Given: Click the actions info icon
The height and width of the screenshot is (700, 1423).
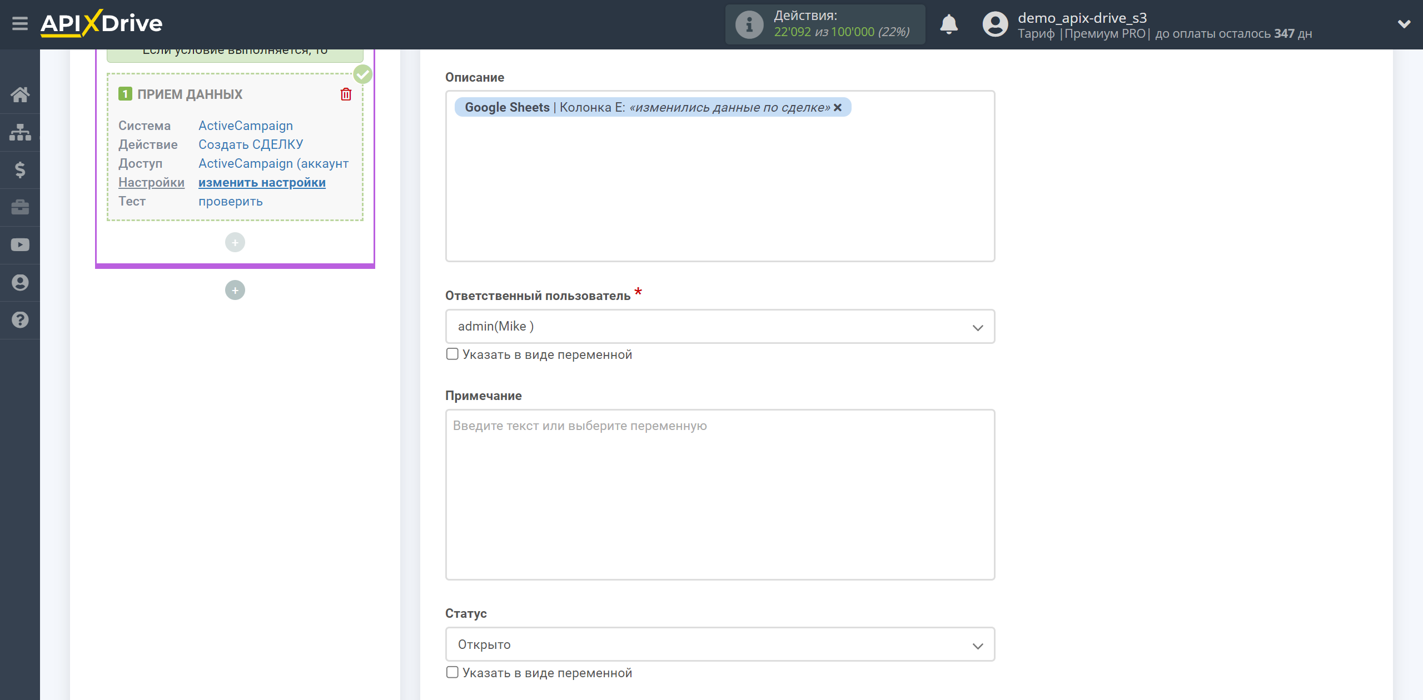Looking at the screenshot, I should (749, 24).
